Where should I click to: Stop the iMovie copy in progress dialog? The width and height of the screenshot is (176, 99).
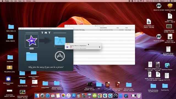point(100,47)
